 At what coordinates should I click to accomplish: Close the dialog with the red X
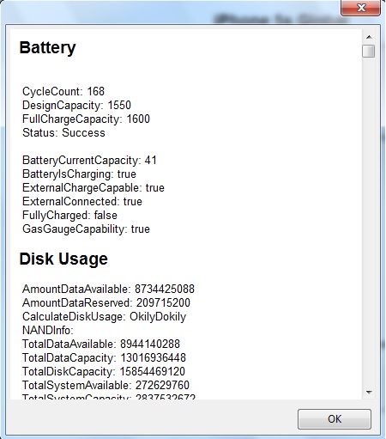point(360,8)
